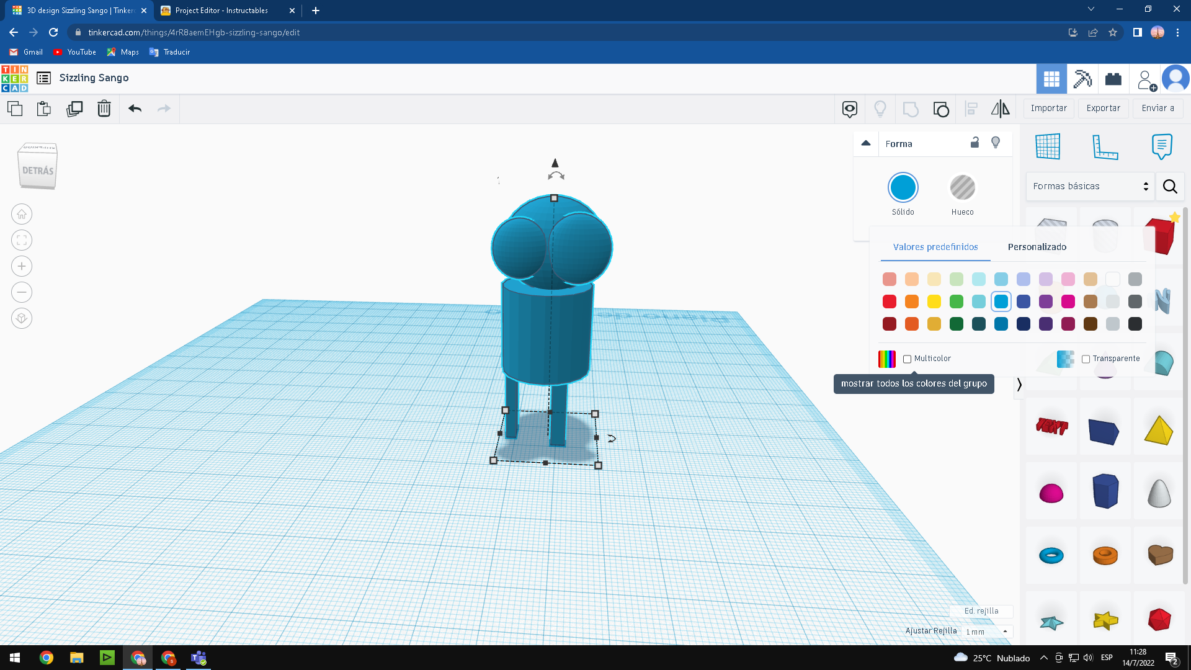The width and height of the screenshot is (1191, 670).
Task: Open the Bricks mode icon
Action: click(1113, 79)
